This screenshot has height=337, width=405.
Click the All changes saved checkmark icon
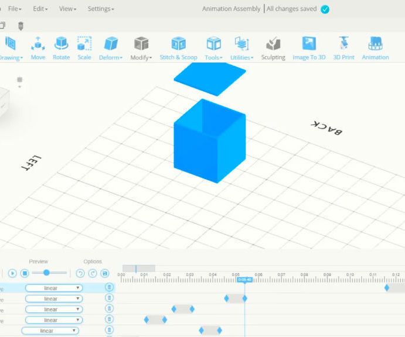[x=325, y=9]
